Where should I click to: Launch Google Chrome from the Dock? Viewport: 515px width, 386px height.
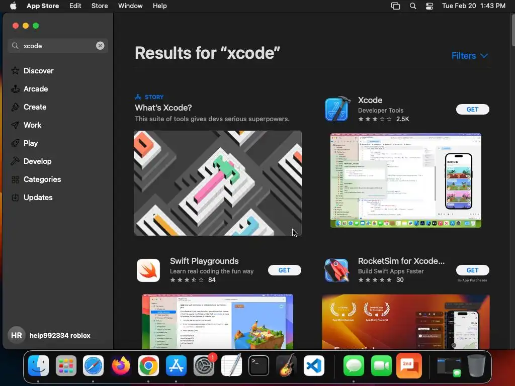(148, 365)
